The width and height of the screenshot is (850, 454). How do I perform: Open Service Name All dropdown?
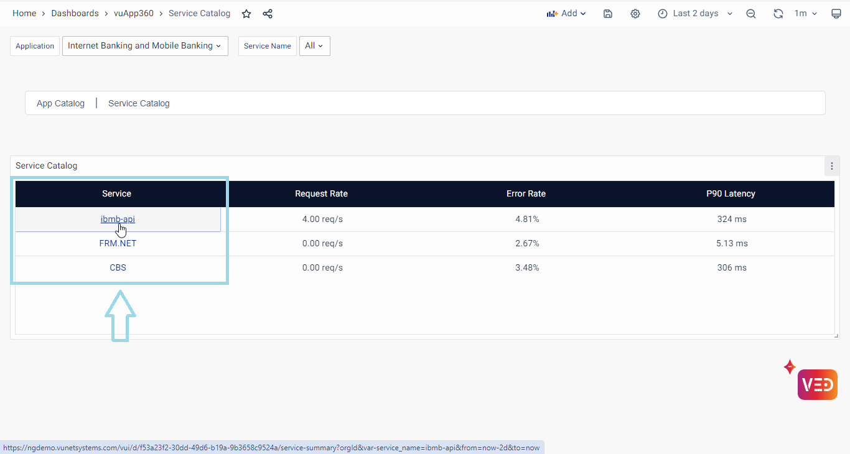coord(314,46)
